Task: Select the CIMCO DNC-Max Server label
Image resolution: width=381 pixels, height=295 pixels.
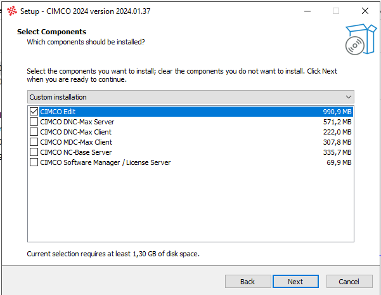Action: [77, 122]
